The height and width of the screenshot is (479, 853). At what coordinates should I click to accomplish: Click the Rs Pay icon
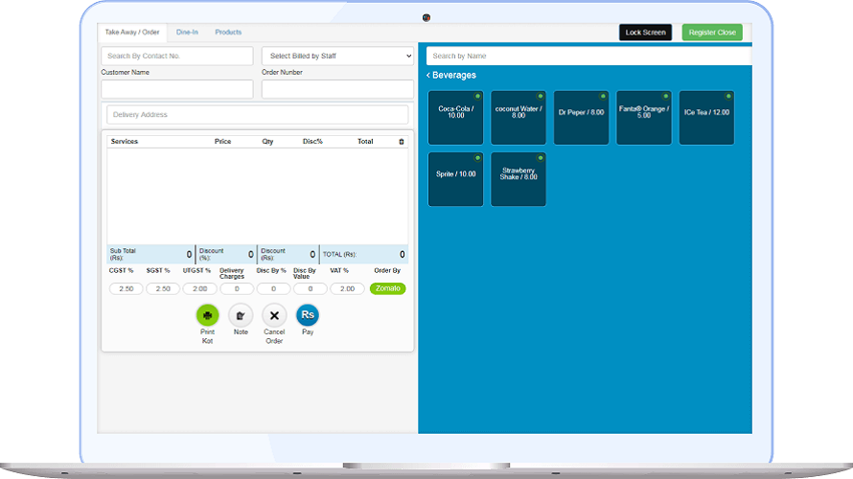pos(308,315)
